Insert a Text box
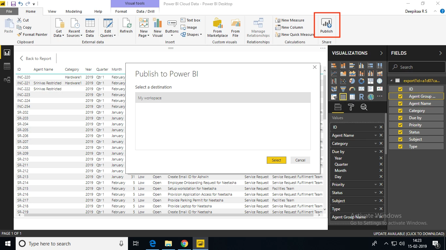446x250 pixels. pos(190,20)
